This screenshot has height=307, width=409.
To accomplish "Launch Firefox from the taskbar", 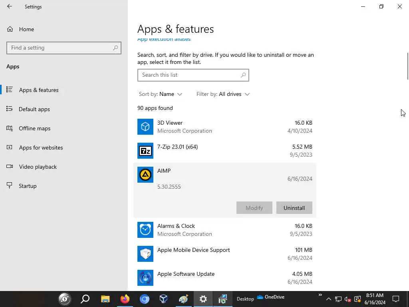I will click(x=125, y=299).
